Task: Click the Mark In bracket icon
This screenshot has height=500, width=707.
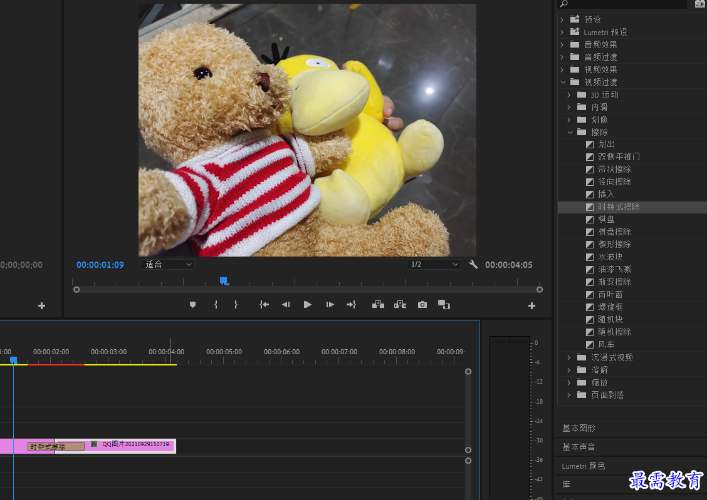Action: tap(216, 305)
